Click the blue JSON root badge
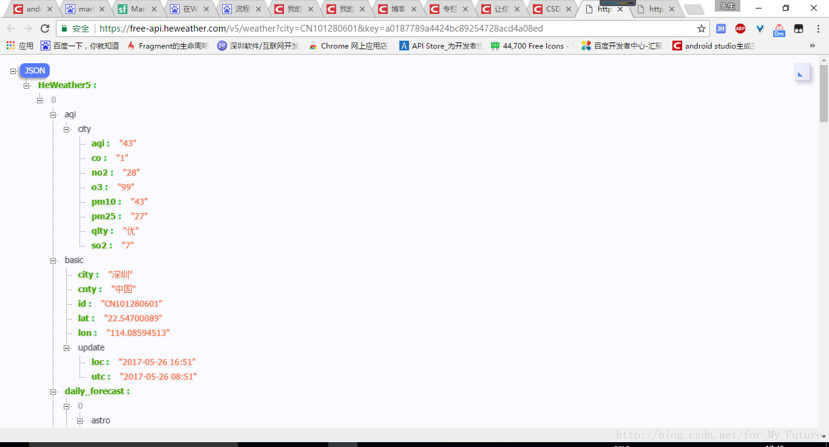This screenshot has height=447, width=829. 35,70
